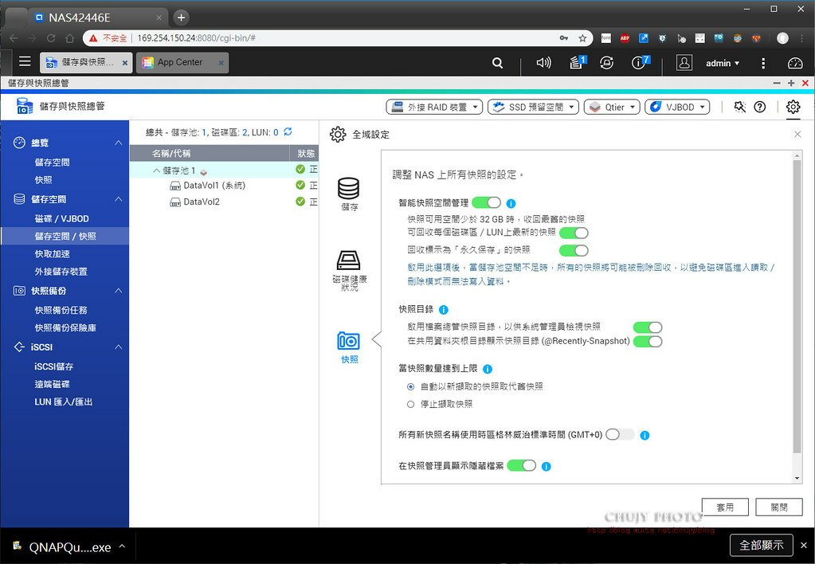The image size is (815, 564).
Task: Click the QTS search magnifier icon
Action: click(x=497, y=63)
